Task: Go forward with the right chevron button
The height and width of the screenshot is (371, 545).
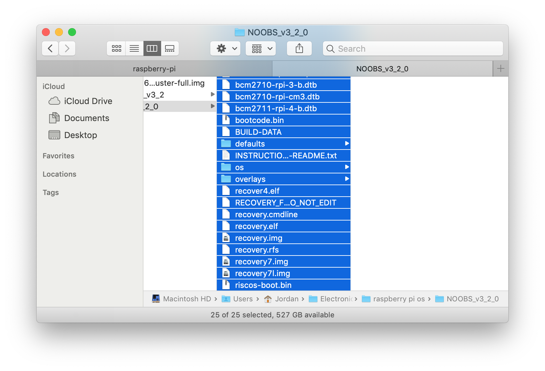Action: point(67,48)
